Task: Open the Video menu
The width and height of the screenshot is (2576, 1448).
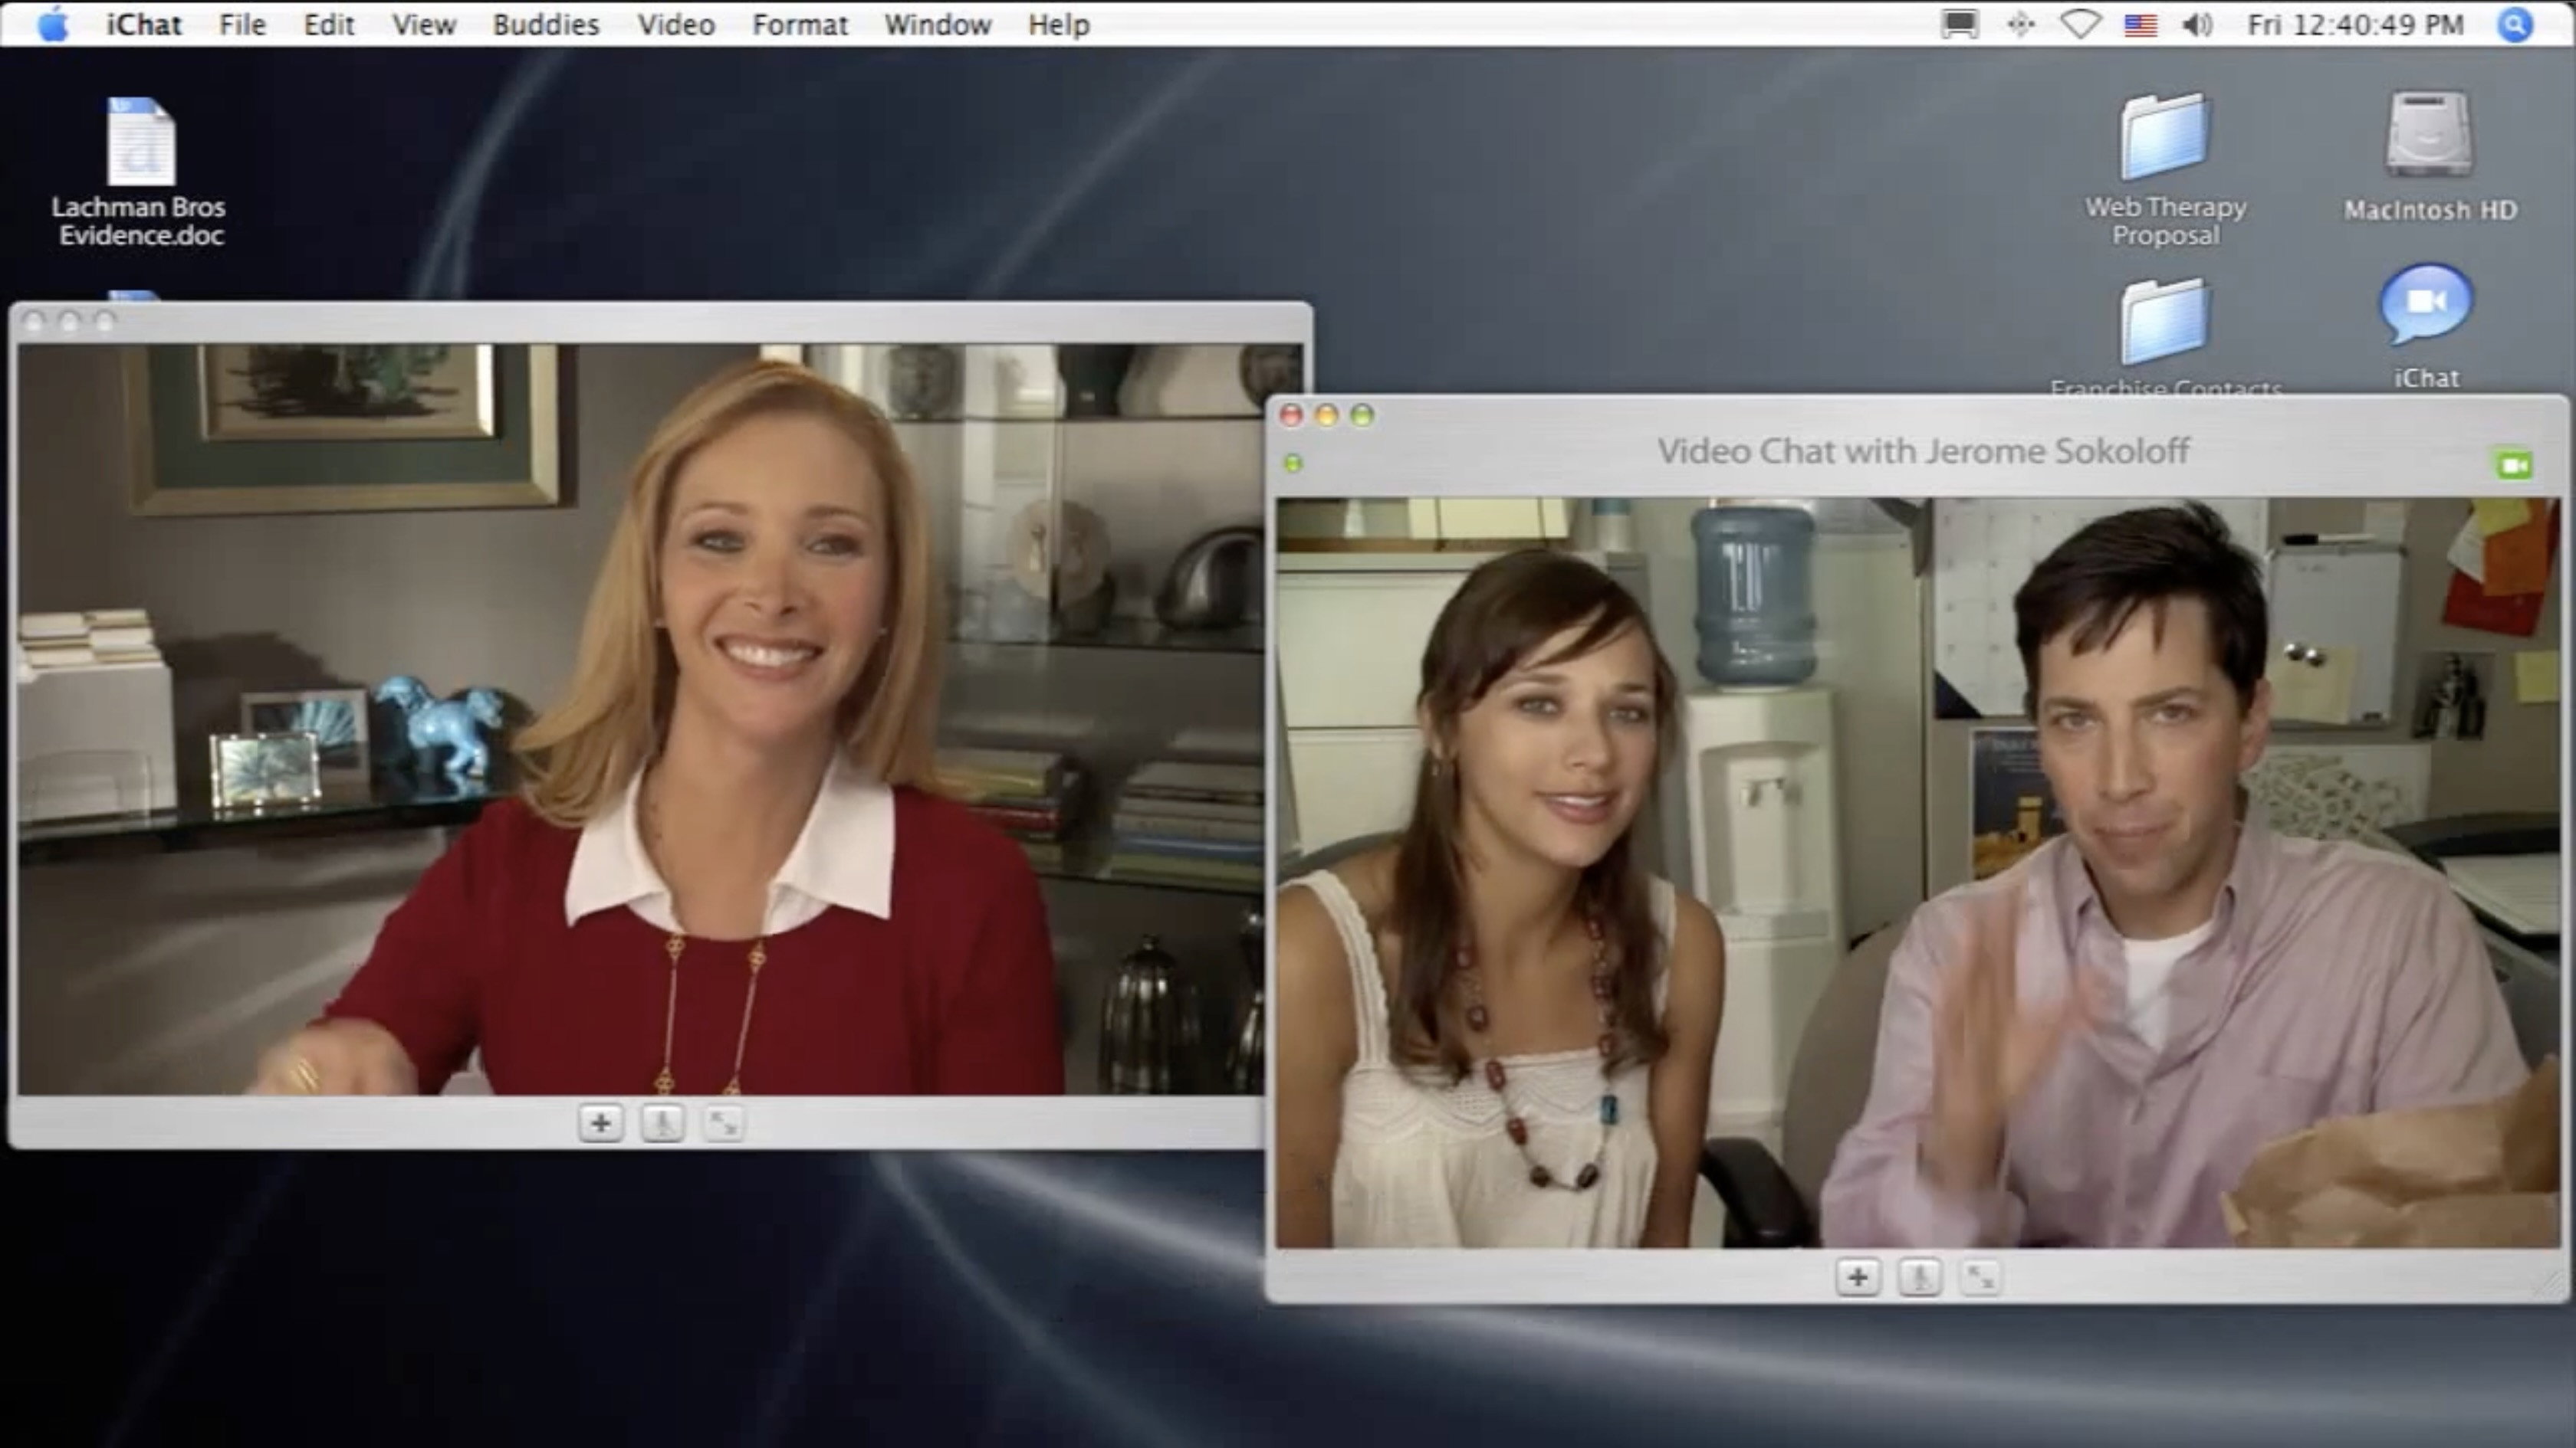Action: (677, 24)
